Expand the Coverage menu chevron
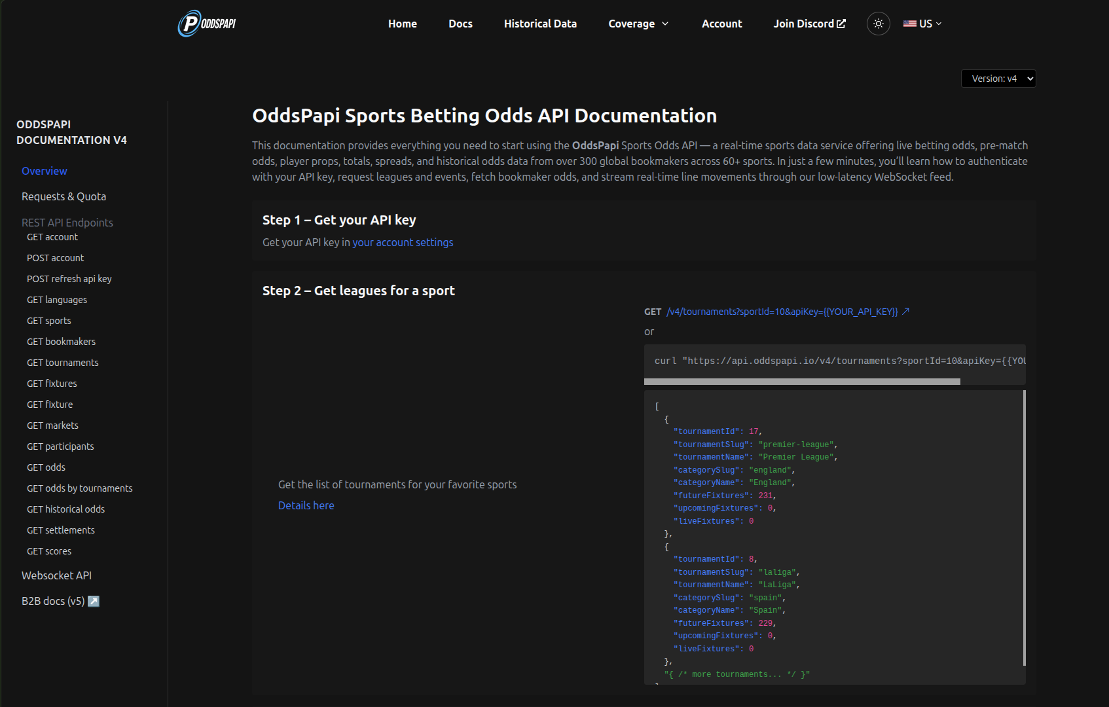The height and width of the screenshot is (707, 1109). [665, 24]
